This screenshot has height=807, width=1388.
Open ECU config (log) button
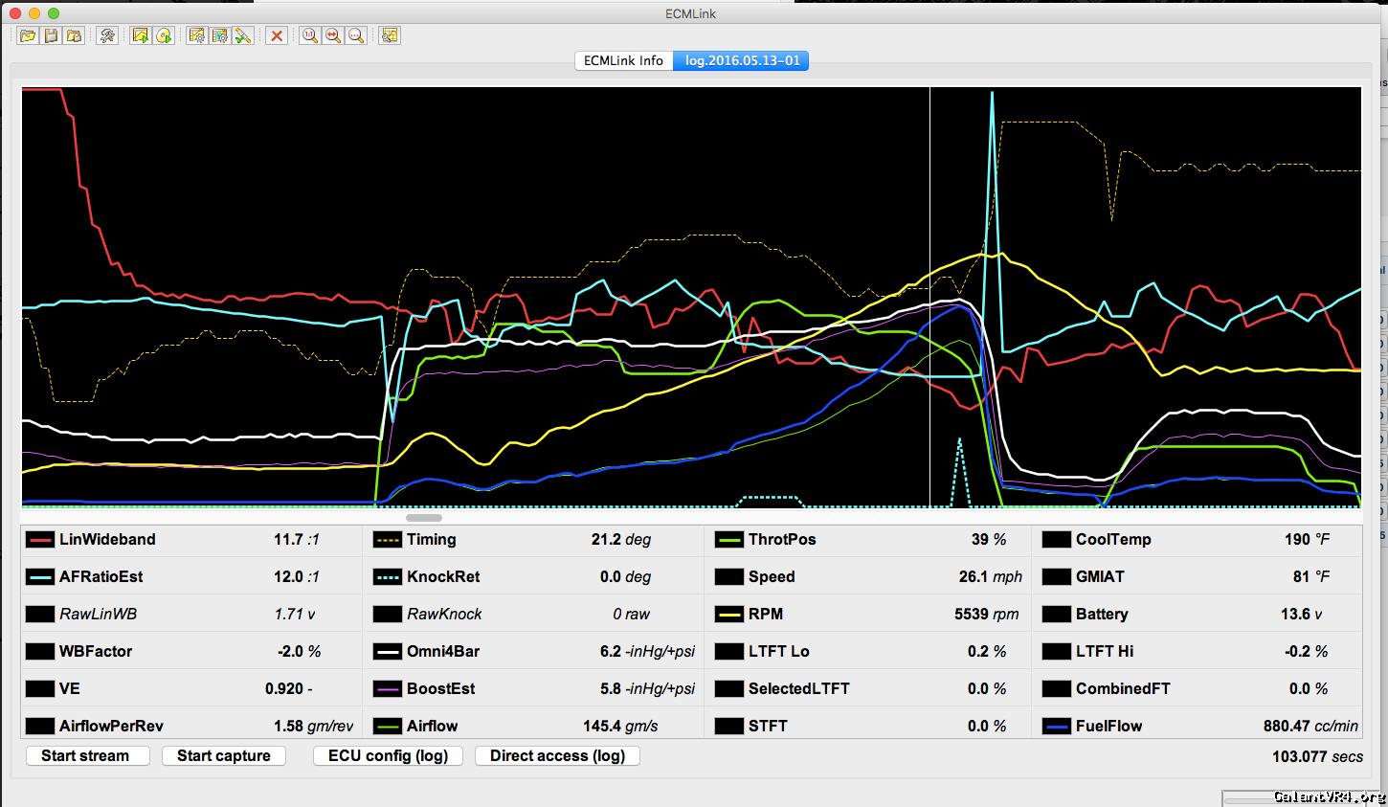click(x=388, y=755)
